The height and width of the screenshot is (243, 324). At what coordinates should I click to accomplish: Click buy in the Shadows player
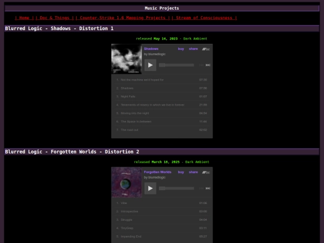coord(181,49)
